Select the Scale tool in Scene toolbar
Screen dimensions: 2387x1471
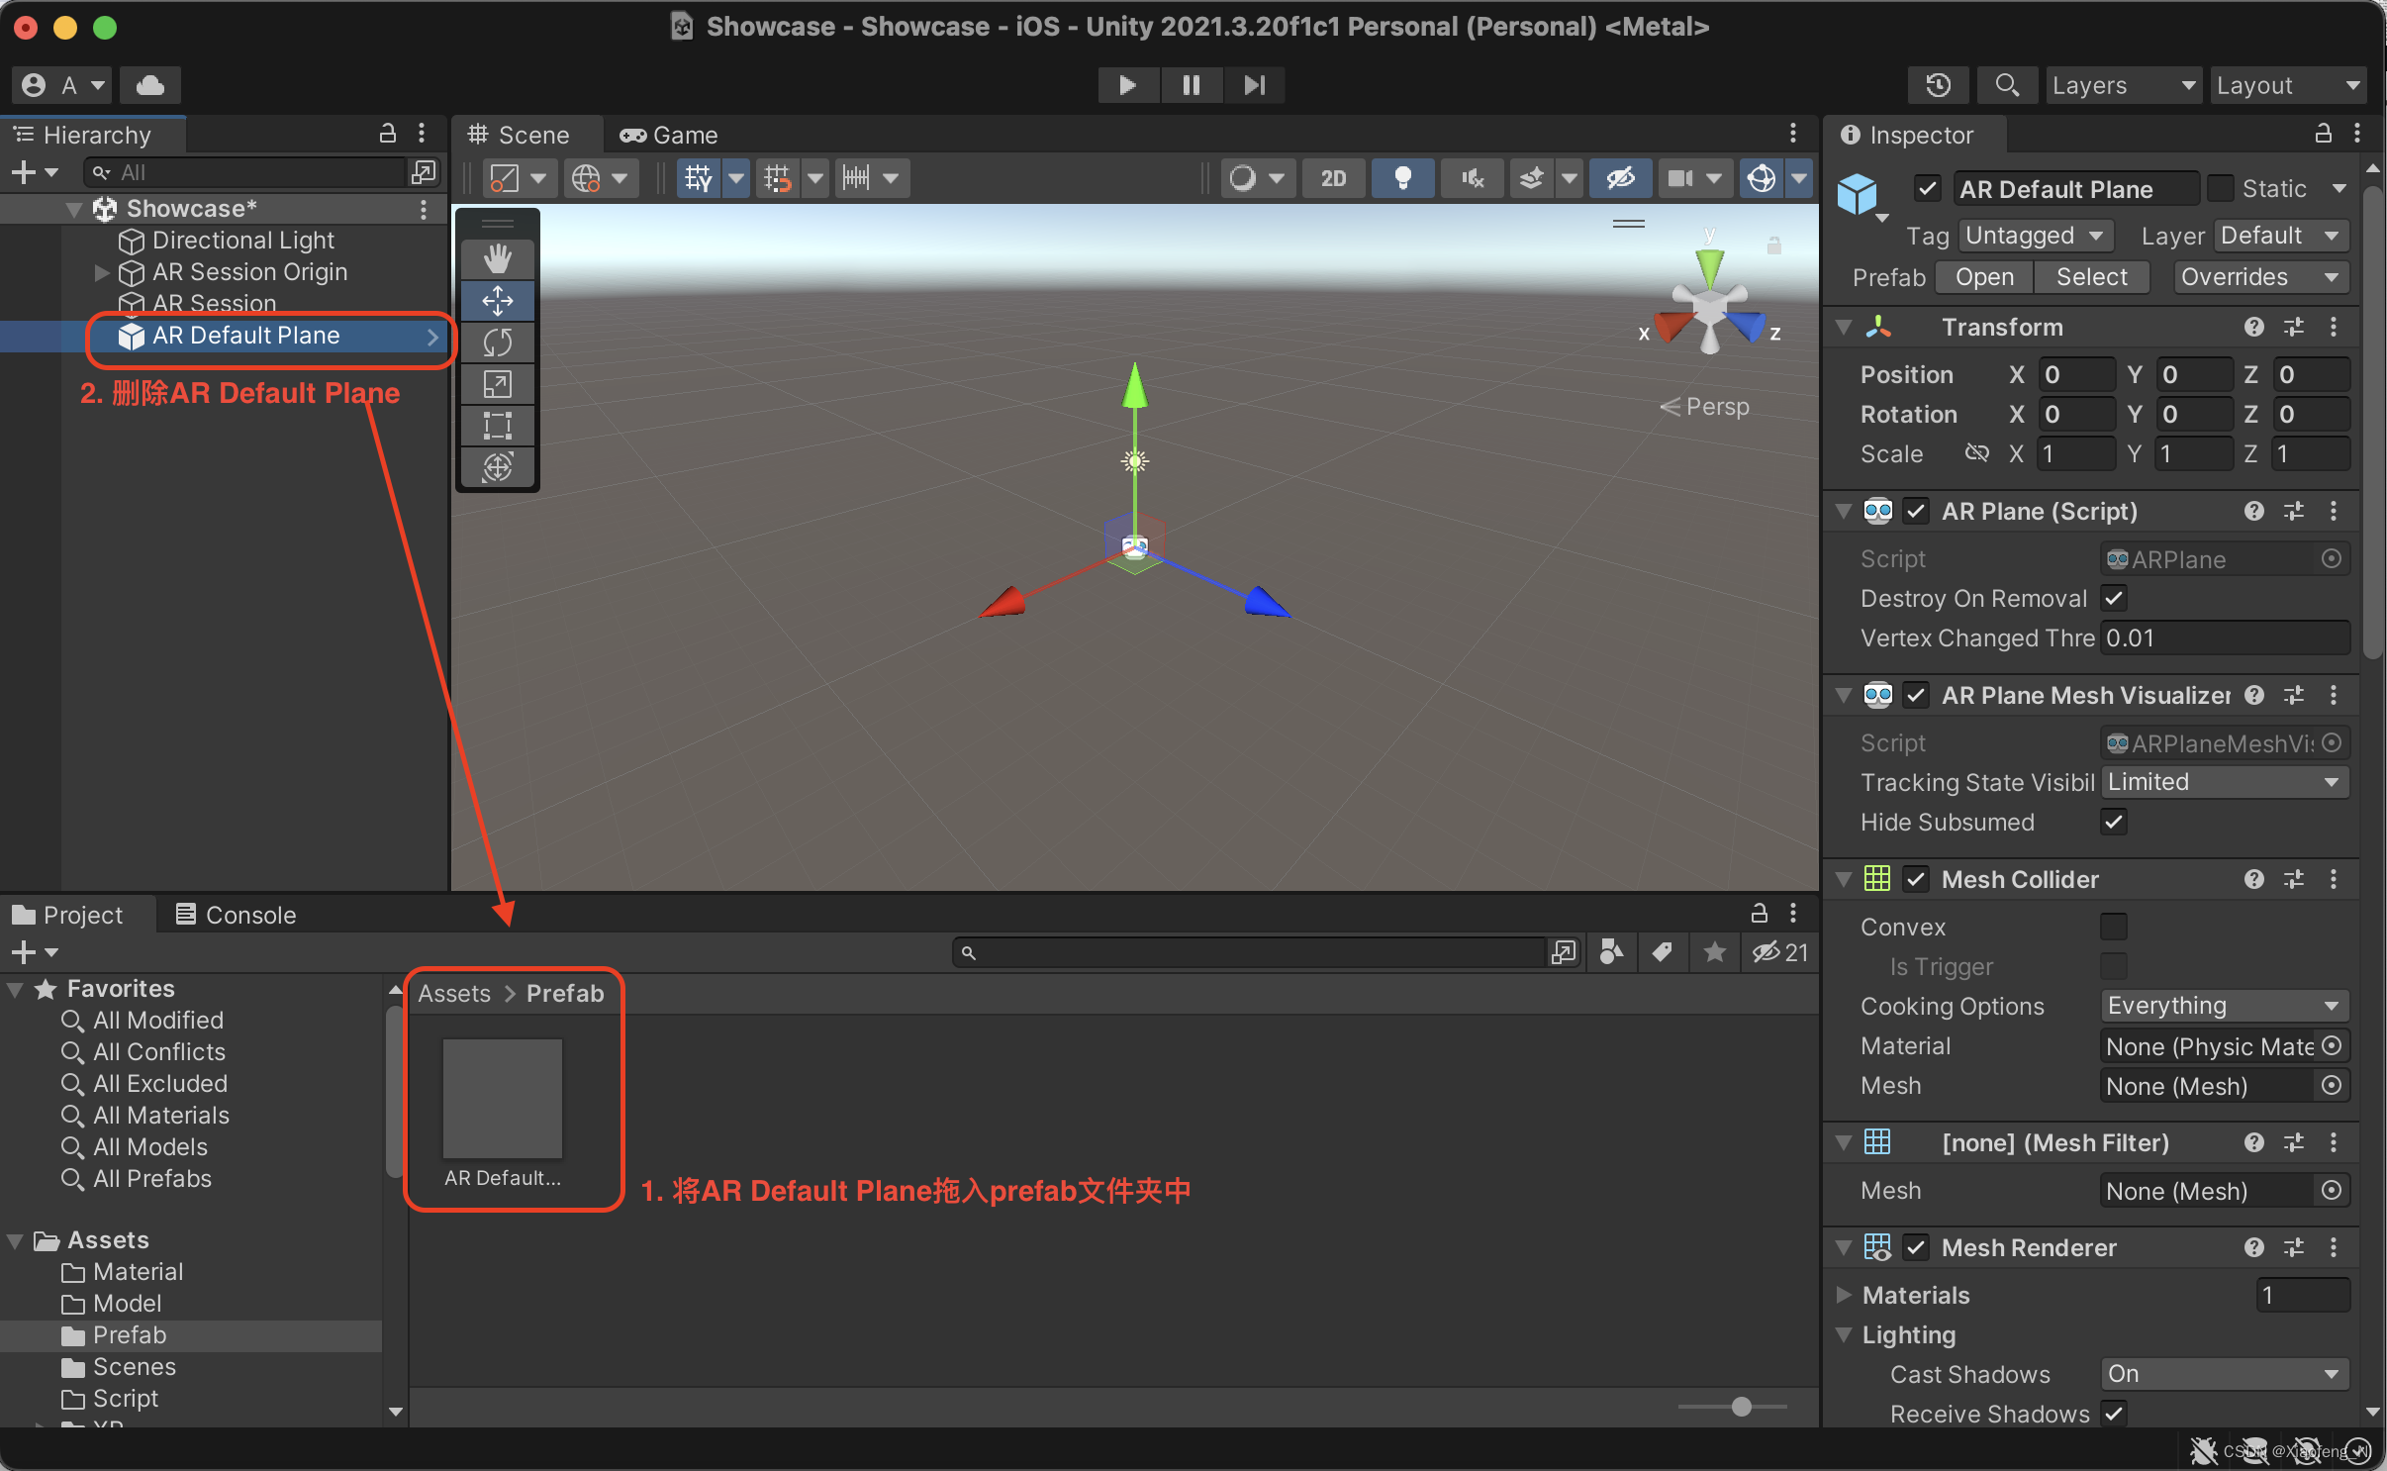[x=497, y=384]
